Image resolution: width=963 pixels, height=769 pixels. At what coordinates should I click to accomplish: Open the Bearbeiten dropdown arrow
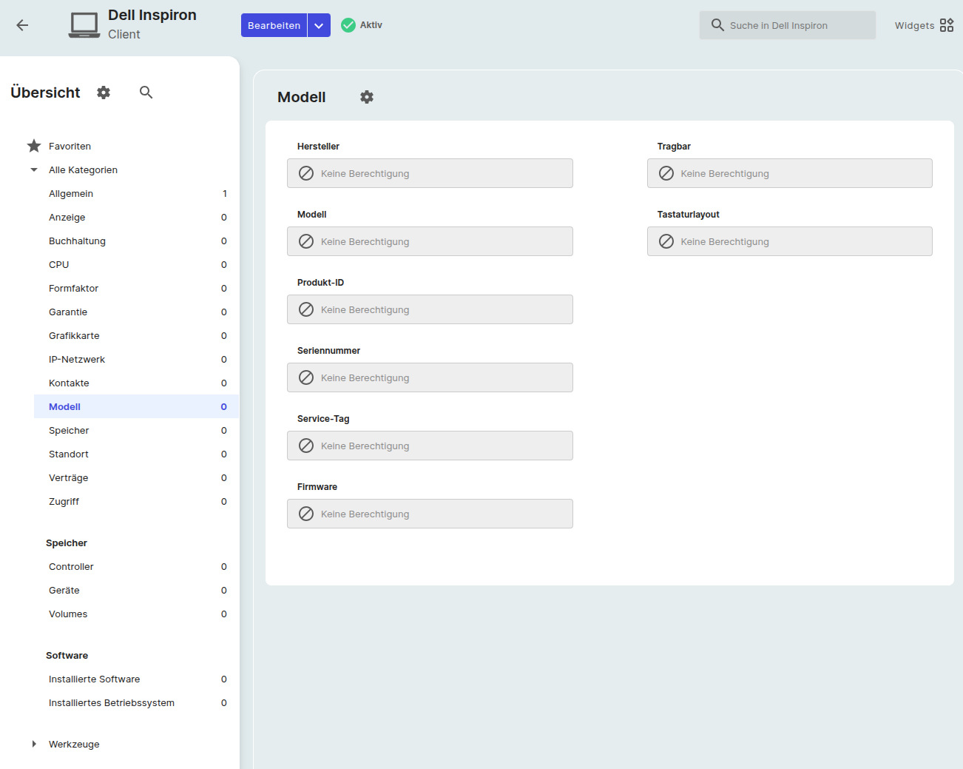319,25
